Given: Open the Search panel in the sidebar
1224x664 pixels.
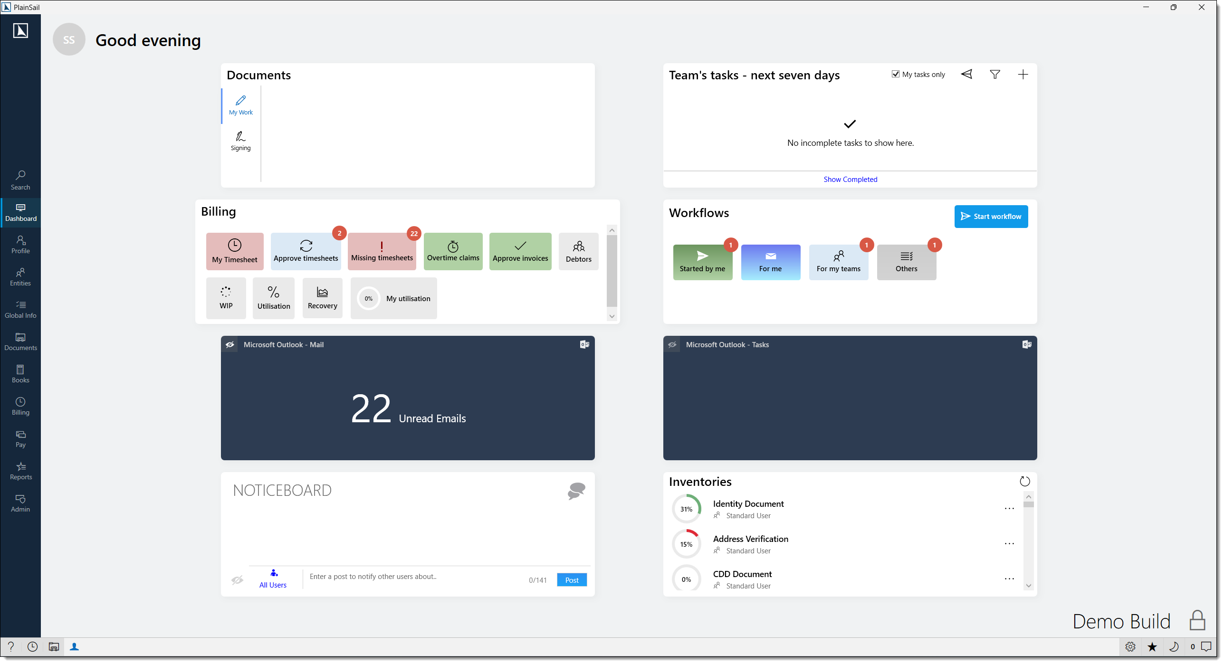Looking at the screenshot, I should click(x=20, y=179).
